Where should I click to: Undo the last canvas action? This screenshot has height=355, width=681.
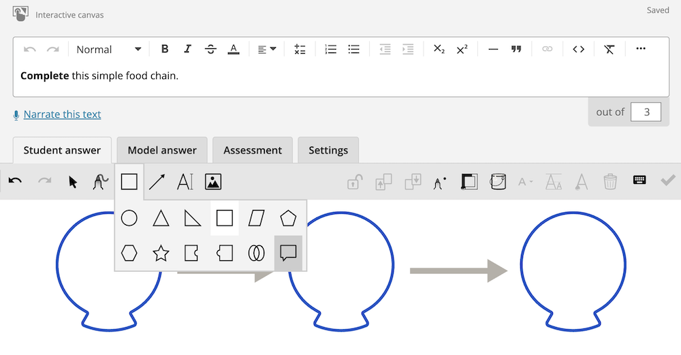15,181
